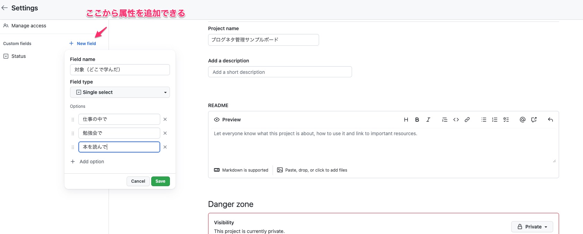
Task: Open Manage access settings
Action: pos(25,26)
